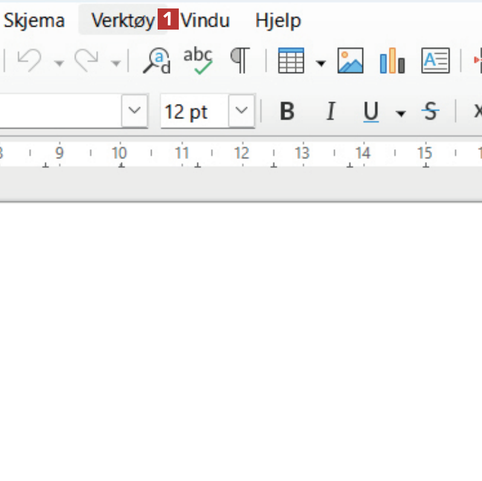
Task: Click the 12 pt font size field
Action: [193, 111]
